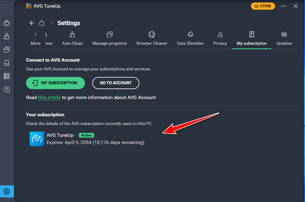305x202 pixels.
Task: Click the "Your subscription" heading
Action: [x=45, y=115]
